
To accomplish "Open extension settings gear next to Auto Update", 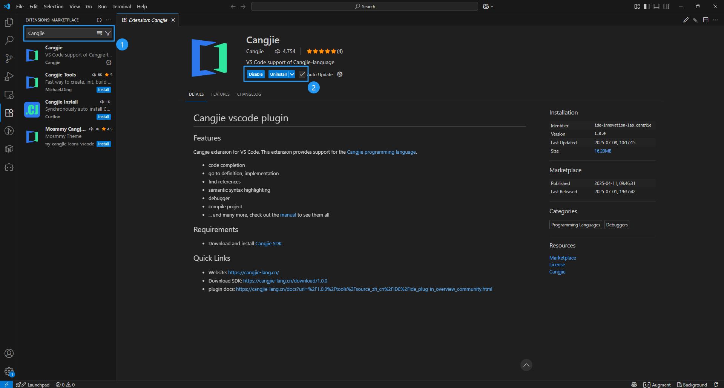I will tap(340, 74).
